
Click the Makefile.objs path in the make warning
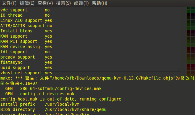pos(113,78)
